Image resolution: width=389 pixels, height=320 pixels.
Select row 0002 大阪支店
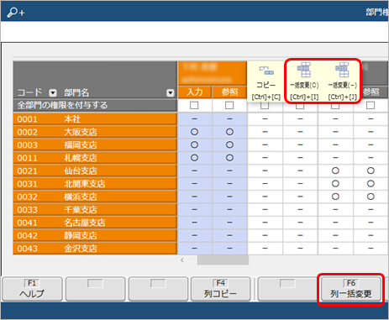tap(95, 132)
